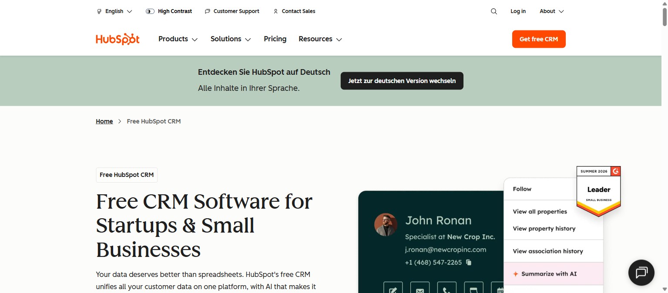Toggle the High Contrast switch
668x293 pixels.
pos(150,11)
